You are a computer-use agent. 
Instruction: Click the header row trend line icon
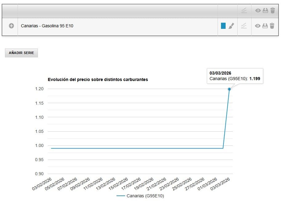pos(244,11)
